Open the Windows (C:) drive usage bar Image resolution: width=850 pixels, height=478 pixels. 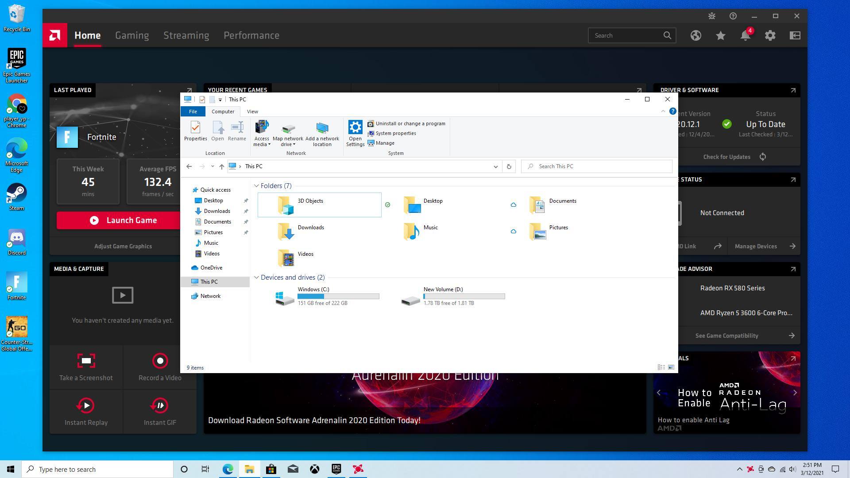(338, 296)
